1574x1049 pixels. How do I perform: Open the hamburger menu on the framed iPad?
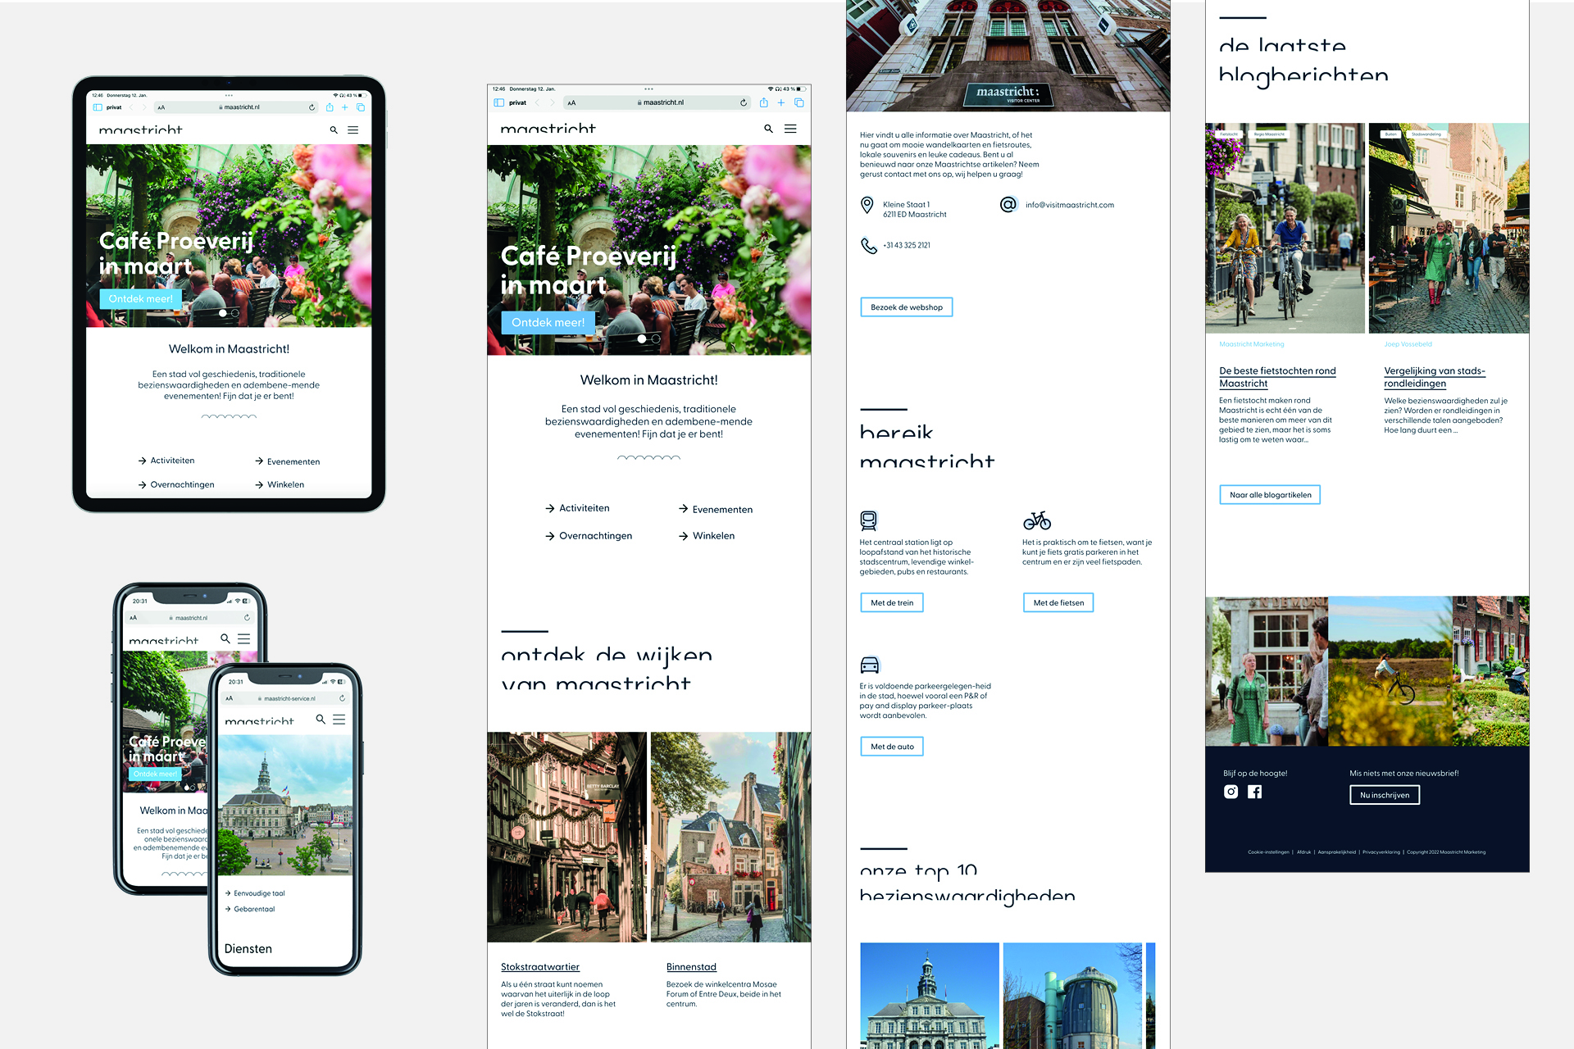[353, 130]
